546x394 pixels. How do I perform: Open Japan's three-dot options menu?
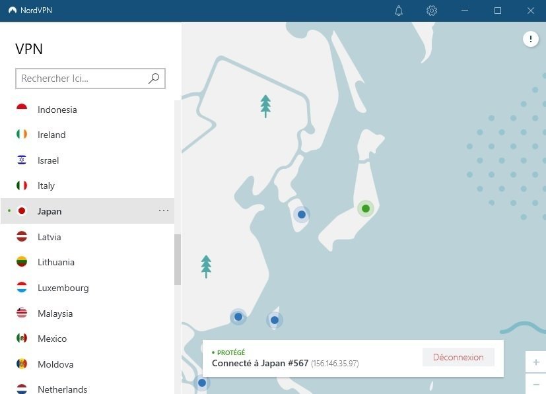[x=164, y=211]
